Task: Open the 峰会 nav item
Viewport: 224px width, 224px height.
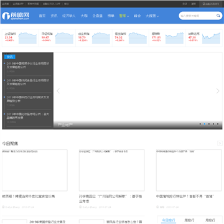Action: point(138,16)
